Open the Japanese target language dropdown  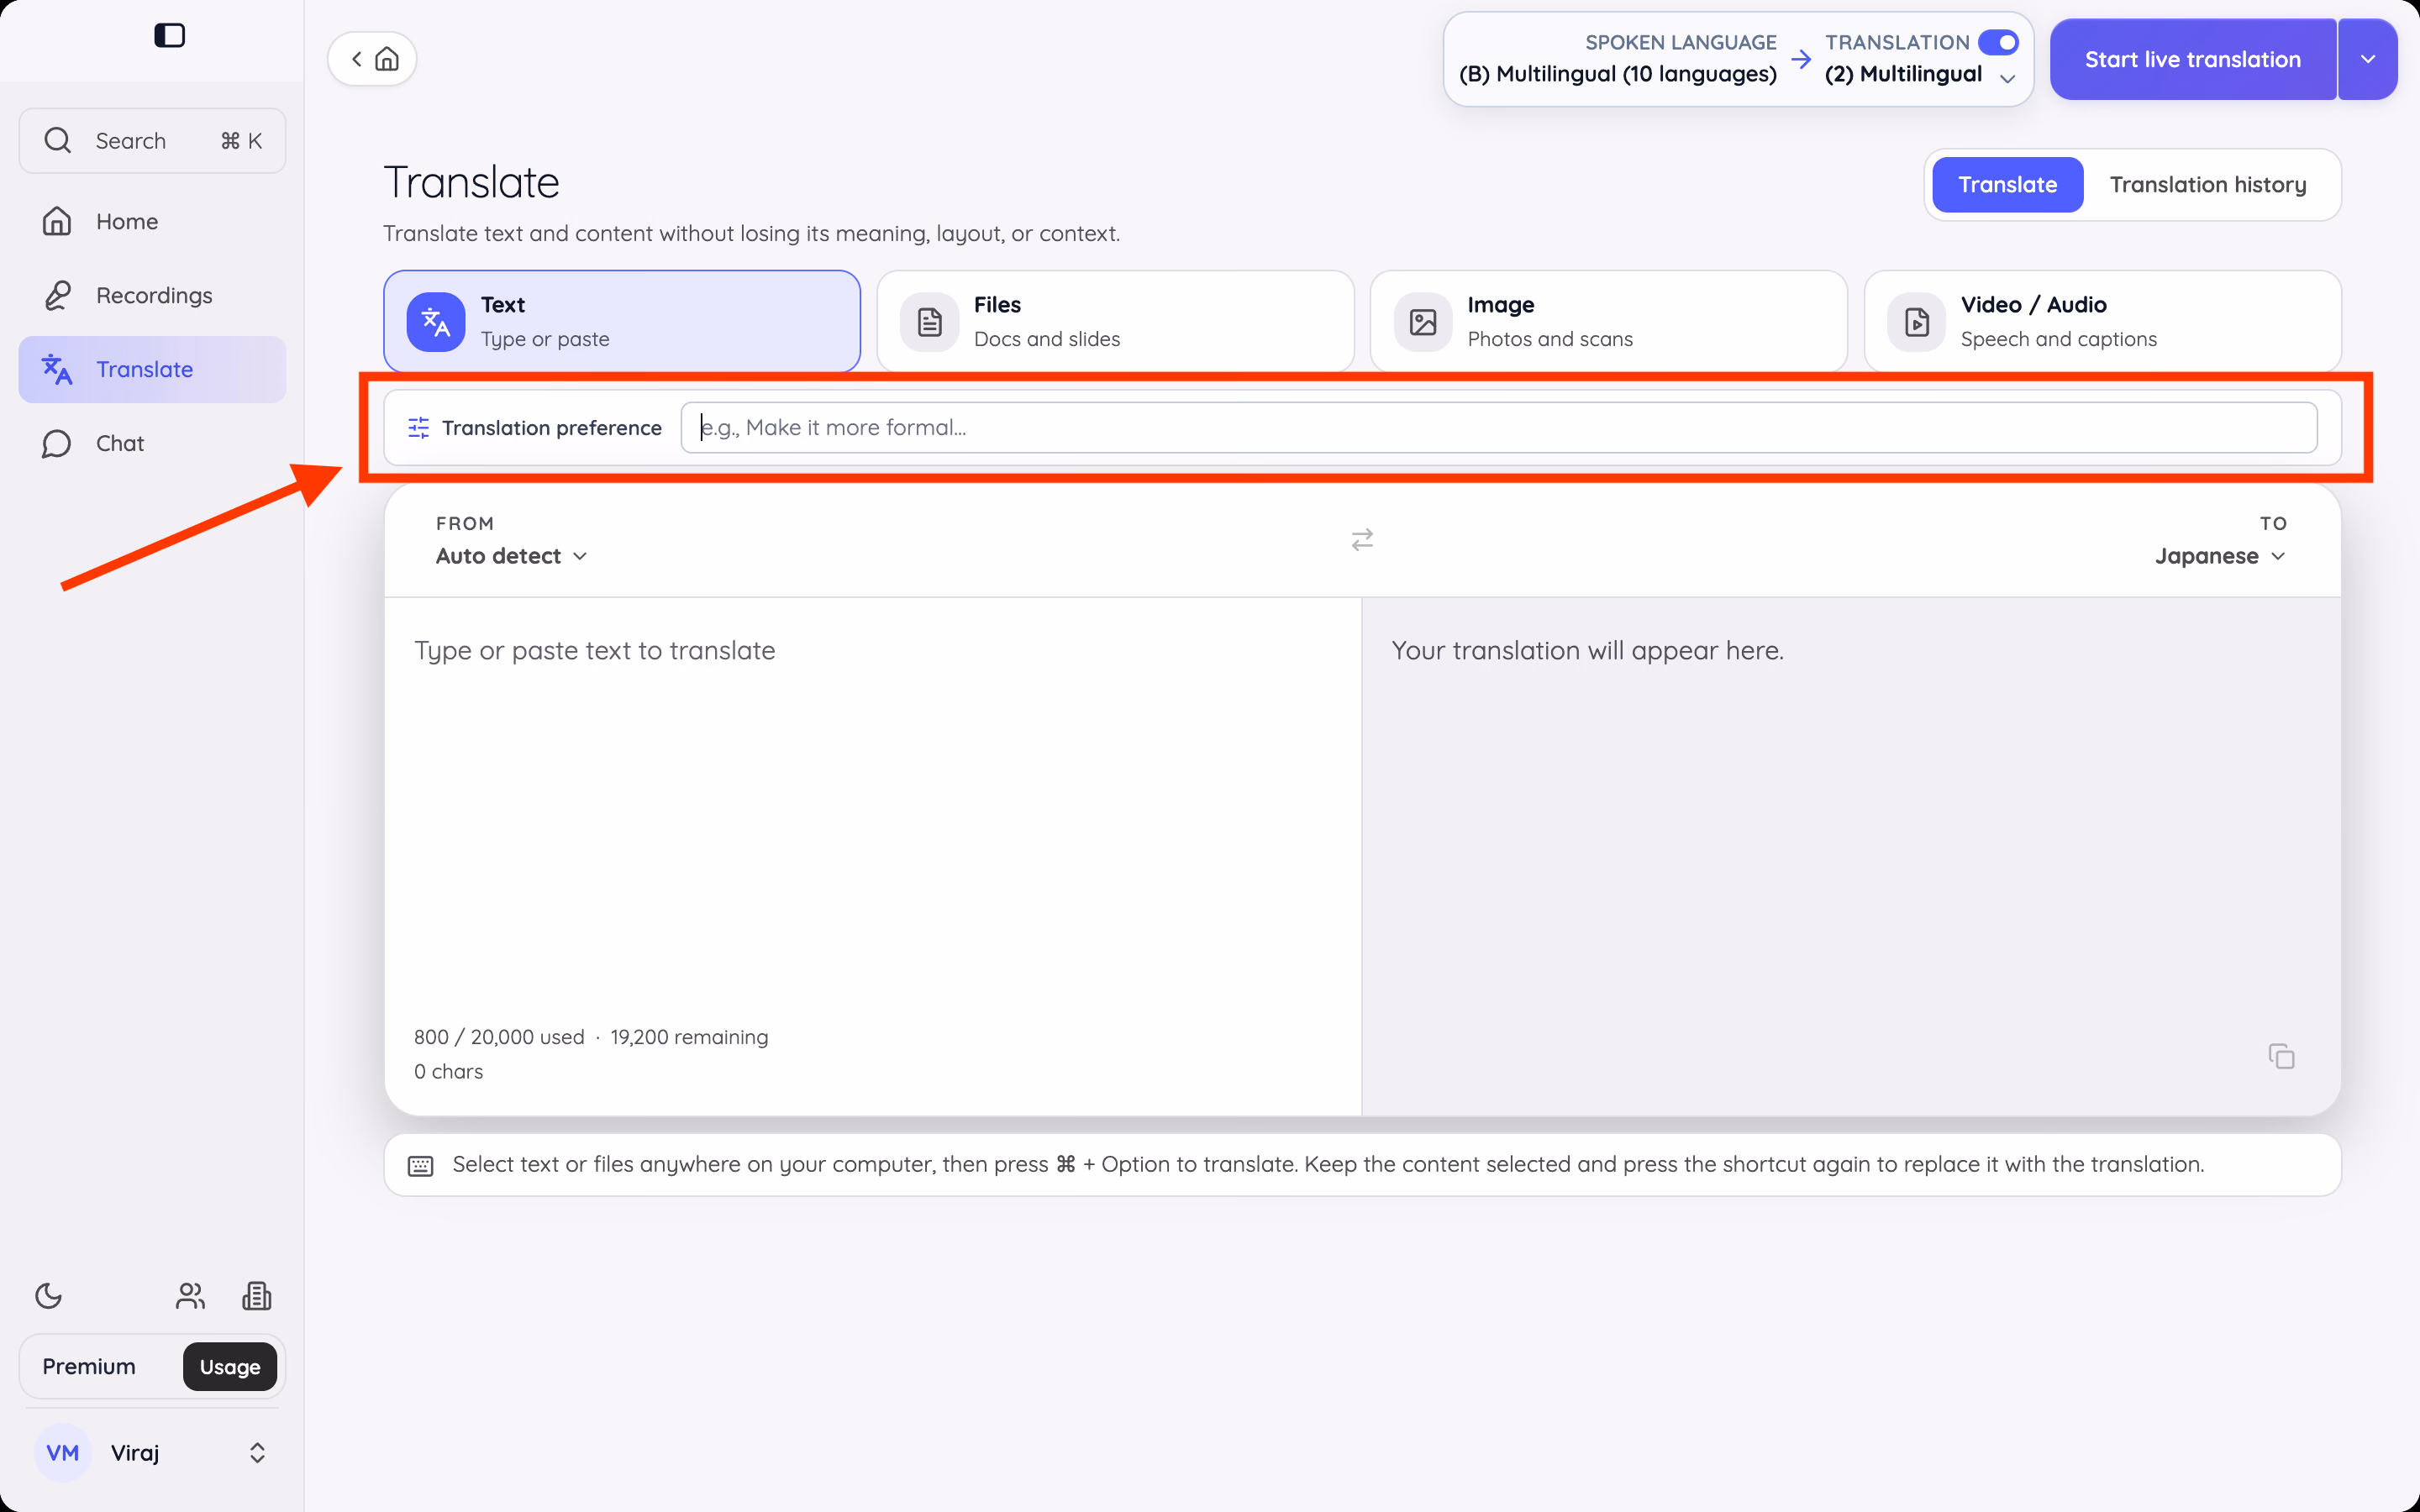(2220, 556)
